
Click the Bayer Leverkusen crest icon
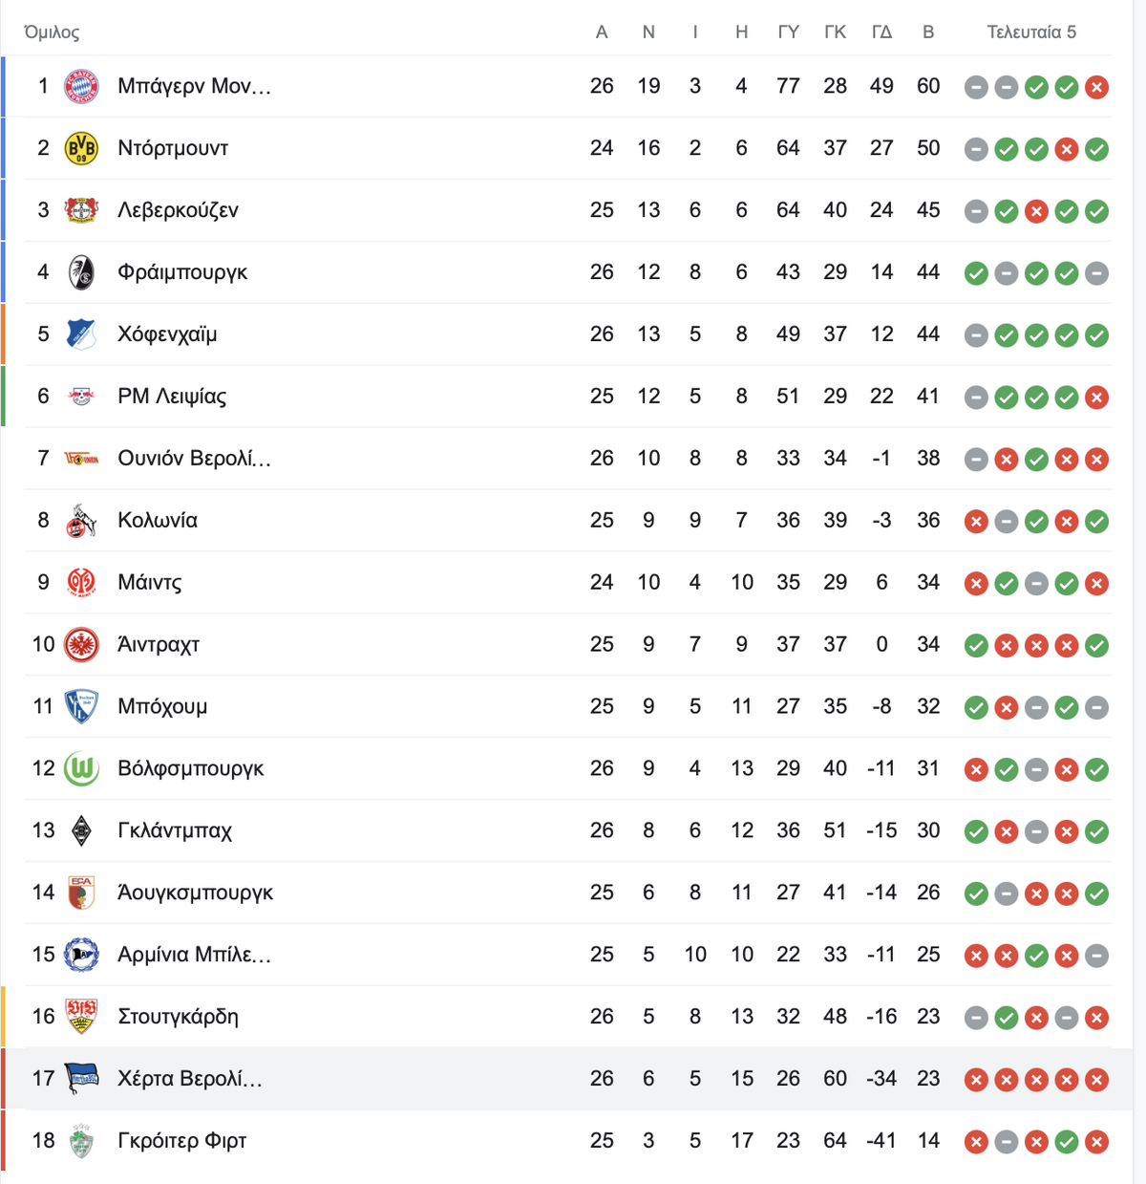81,210
